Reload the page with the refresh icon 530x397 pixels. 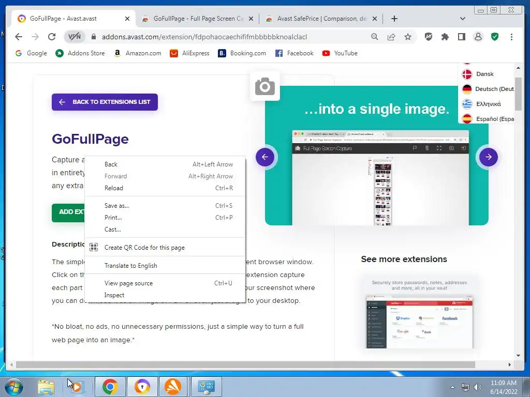click(52, 37)
